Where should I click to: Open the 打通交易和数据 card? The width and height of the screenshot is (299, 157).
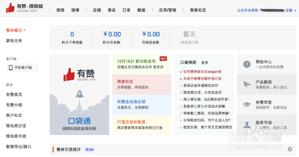[x=142, y=125]
